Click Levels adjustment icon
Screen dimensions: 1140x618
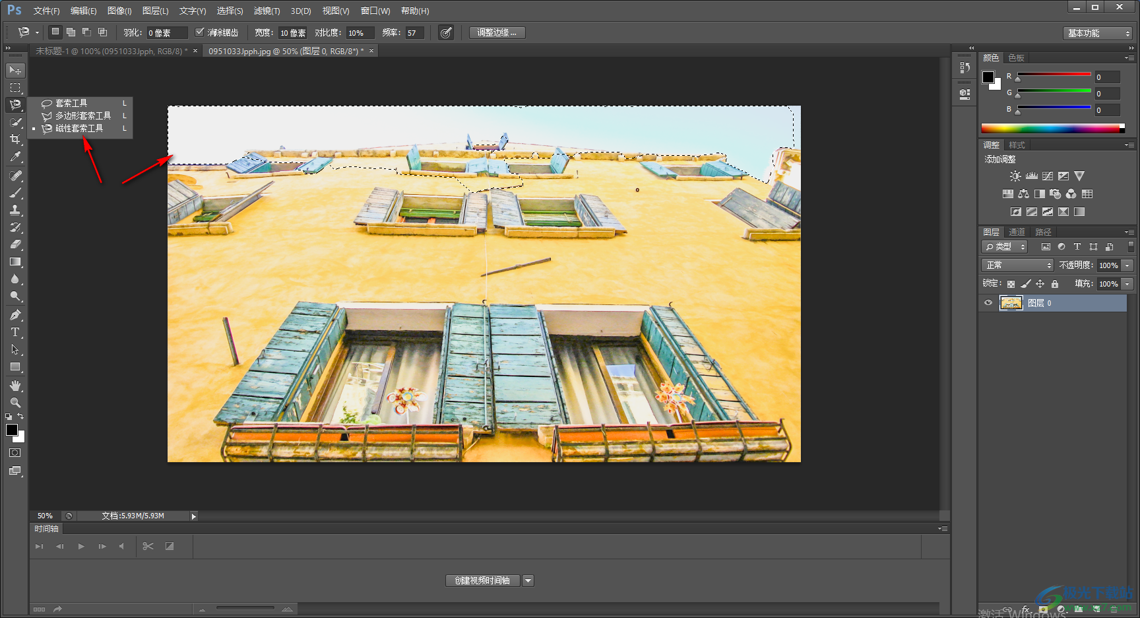[x=1032, y=176]
